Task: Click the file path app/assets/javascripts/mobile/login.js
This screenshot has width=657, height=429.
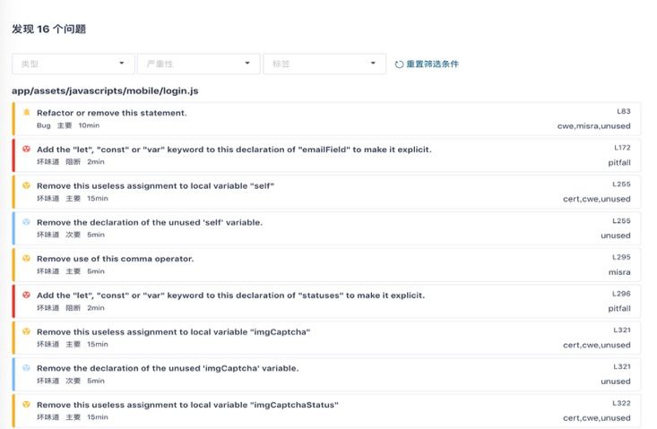Action: pos(105,90)
